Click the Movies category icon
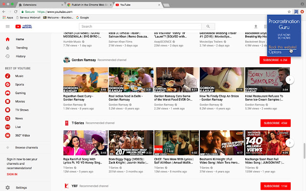Screen dimensions: 306x191 8,101
